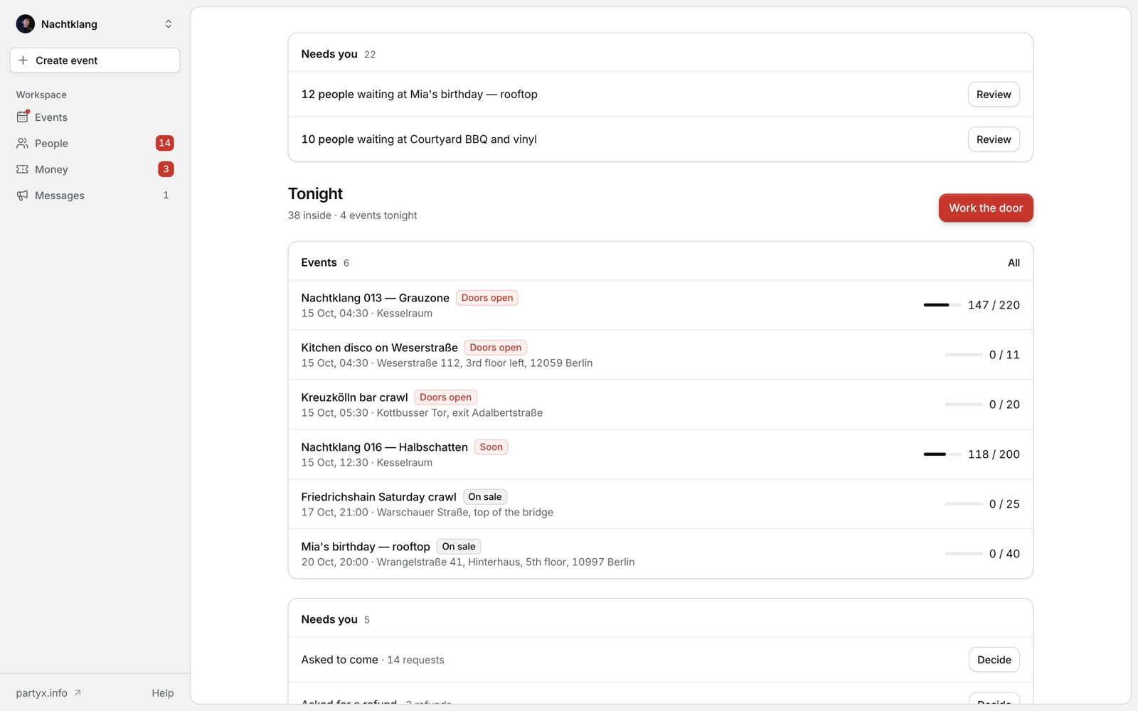This screenshot has height=711, width=1138.
Task: Click the Doors open tag on Kitchen disco
Action: point(496,348)
